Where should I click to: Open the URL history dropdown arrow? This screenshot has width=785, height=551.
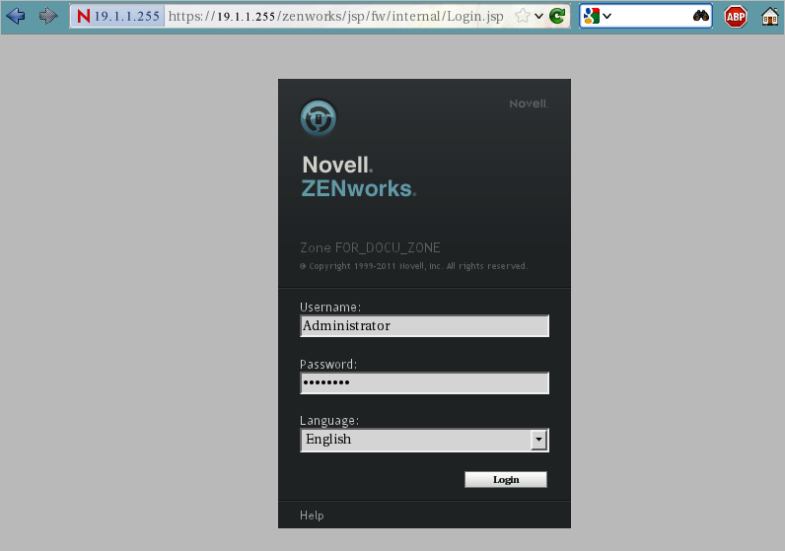point(538,16)
